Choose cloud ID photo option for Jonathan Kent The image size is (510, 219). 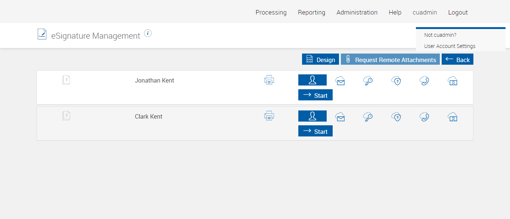point(453,81)
